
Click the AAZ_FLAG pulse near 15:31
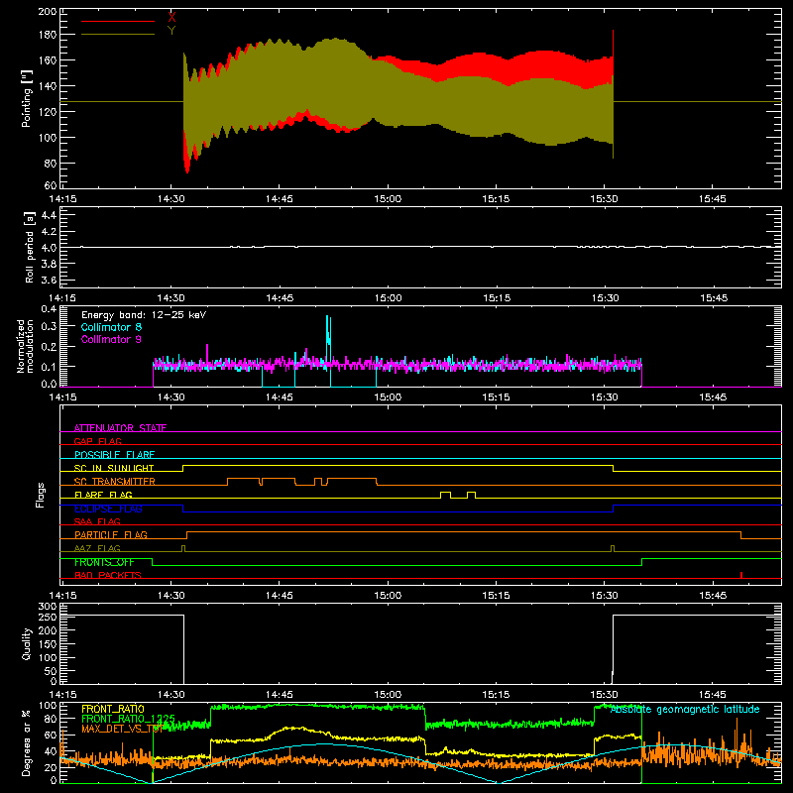pyautogui.click(x=613, y=548)
